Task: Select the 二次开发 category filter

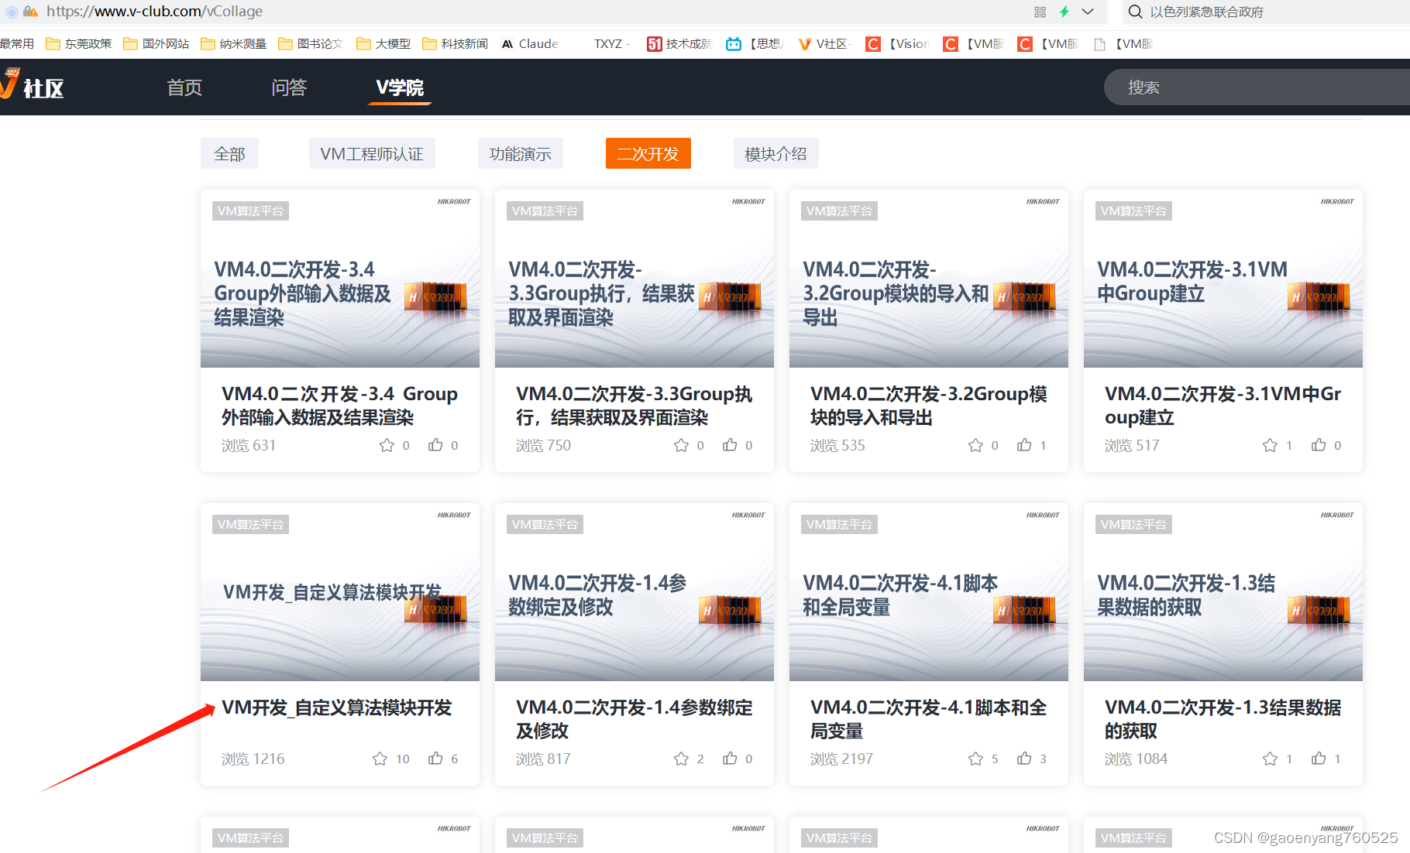Action: [648, 154]
